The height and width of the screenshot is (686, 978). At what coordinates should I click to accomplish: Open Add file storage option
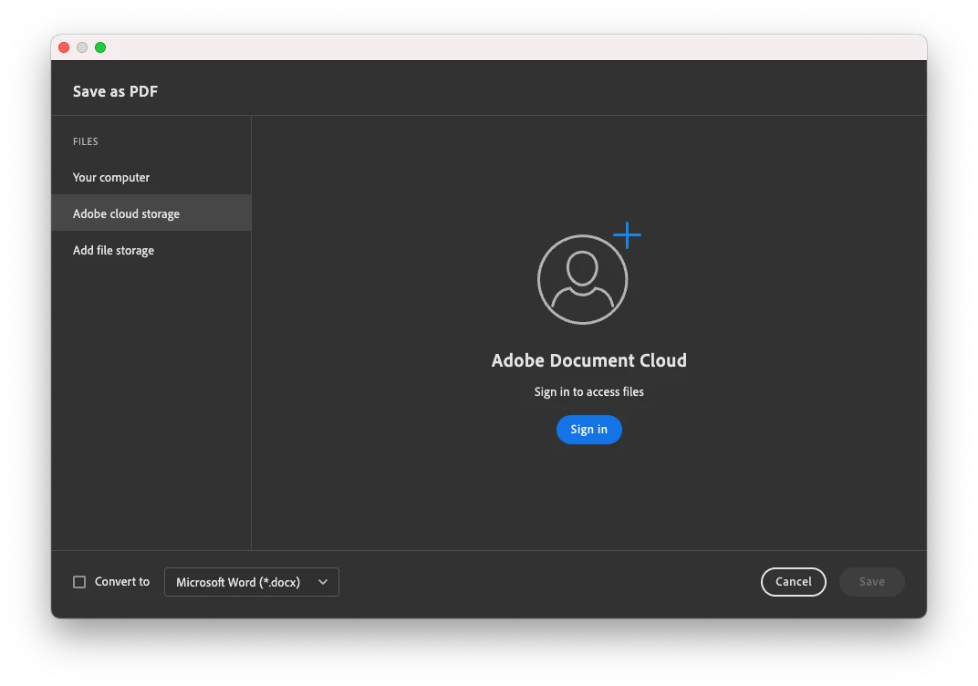pyautogui.click(x=151, y=250)
